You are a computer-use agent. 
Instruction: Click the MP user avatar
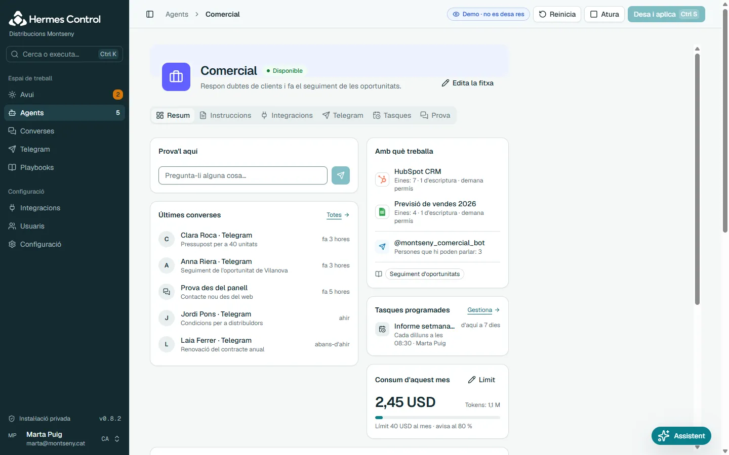[x=13, y=435]
